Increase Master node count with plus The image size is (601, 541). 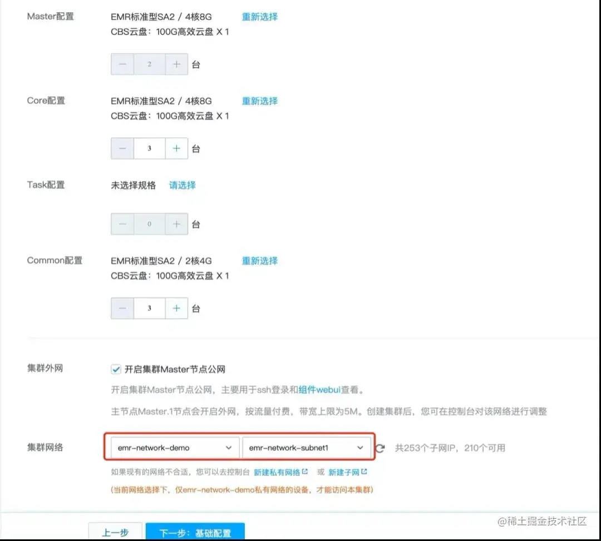(176, 63)
